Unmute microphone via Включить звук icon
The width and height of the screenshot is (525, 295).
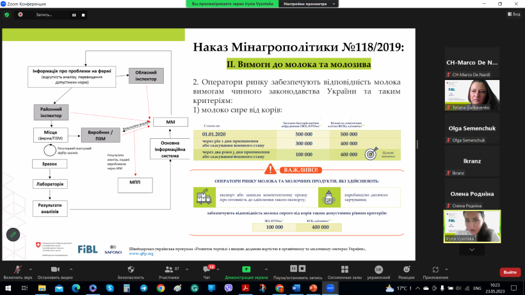click(17, 269)
